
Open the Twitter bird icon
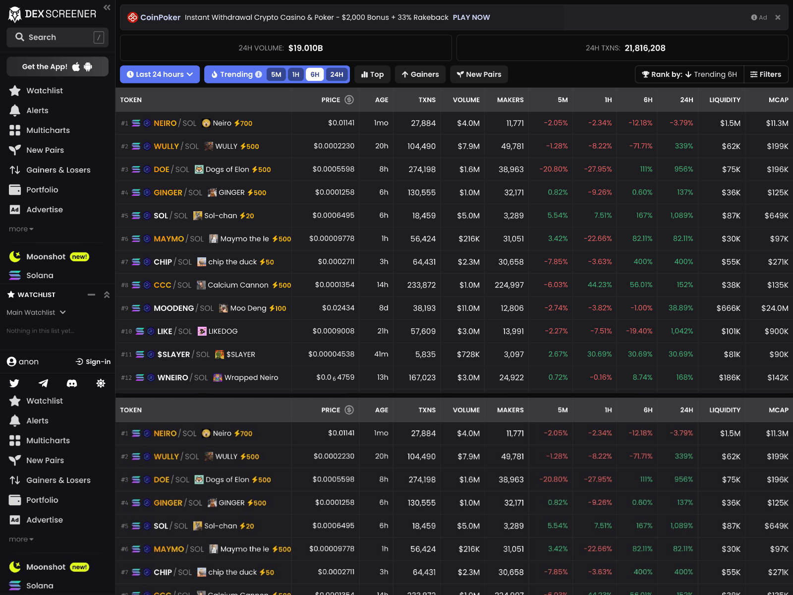tap(14, 383)
